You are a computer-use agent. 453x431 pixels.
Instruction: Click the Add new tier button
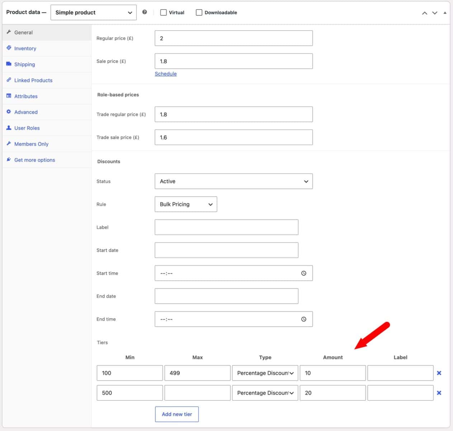[177, 414]
